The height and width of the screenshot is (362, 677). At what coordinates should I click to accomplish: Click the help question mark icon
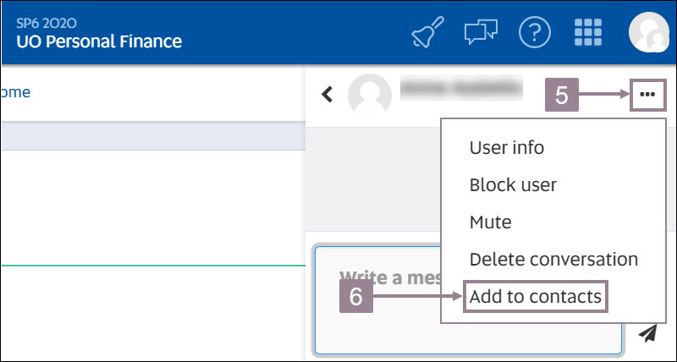(534, 33)
